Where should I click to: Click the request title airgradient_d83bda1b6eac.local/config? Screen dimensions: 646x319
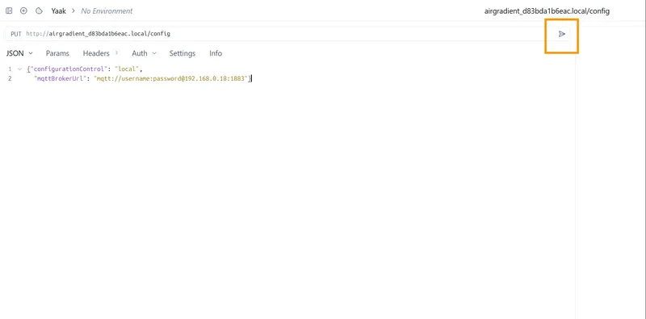pos(547,11)
